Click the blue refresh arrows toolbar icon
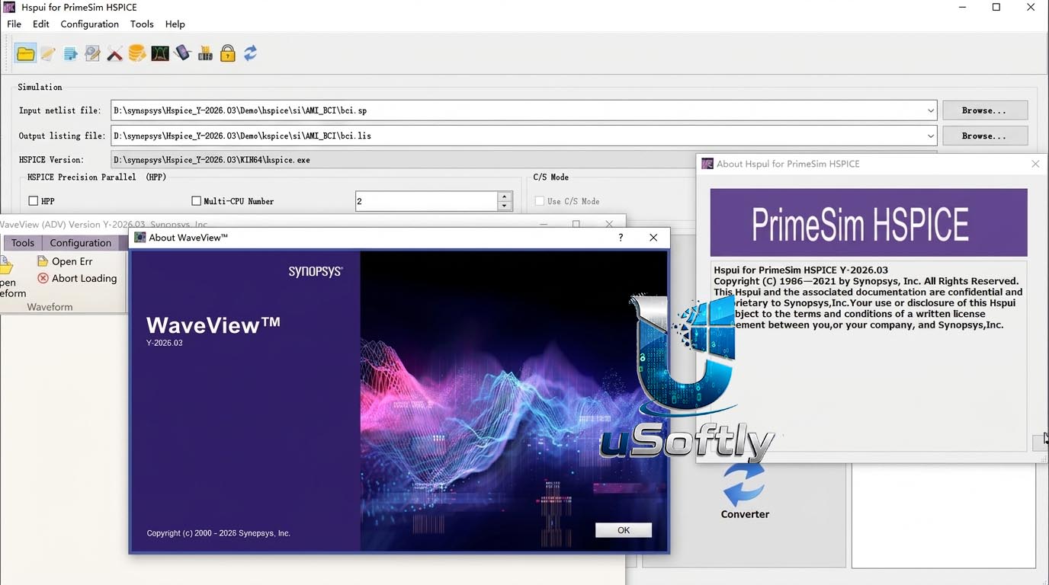The height and width of the screenshot is (585, 1049). (x=250, y=53)
